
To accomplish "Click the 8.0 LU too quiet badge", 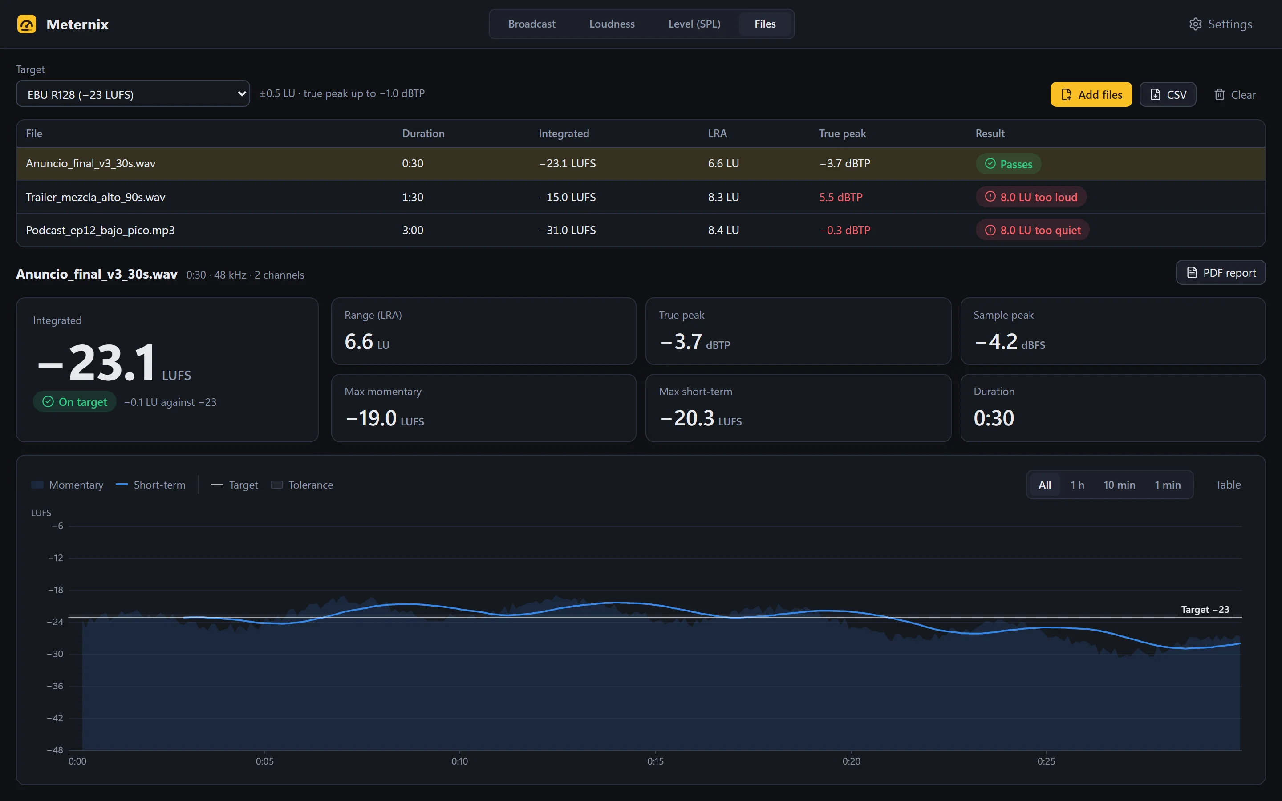I will [x=1032, y=230].
